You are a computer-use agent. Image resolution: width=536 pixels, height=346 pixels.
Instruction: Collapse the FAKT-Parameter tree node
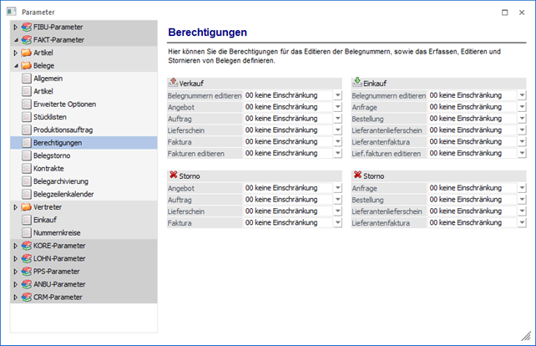15,40
